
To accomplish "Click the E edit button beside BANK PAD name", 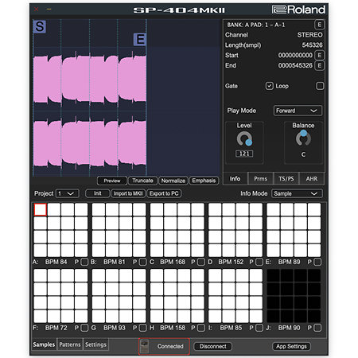I will pyautogui.click(x=319, y=25).
